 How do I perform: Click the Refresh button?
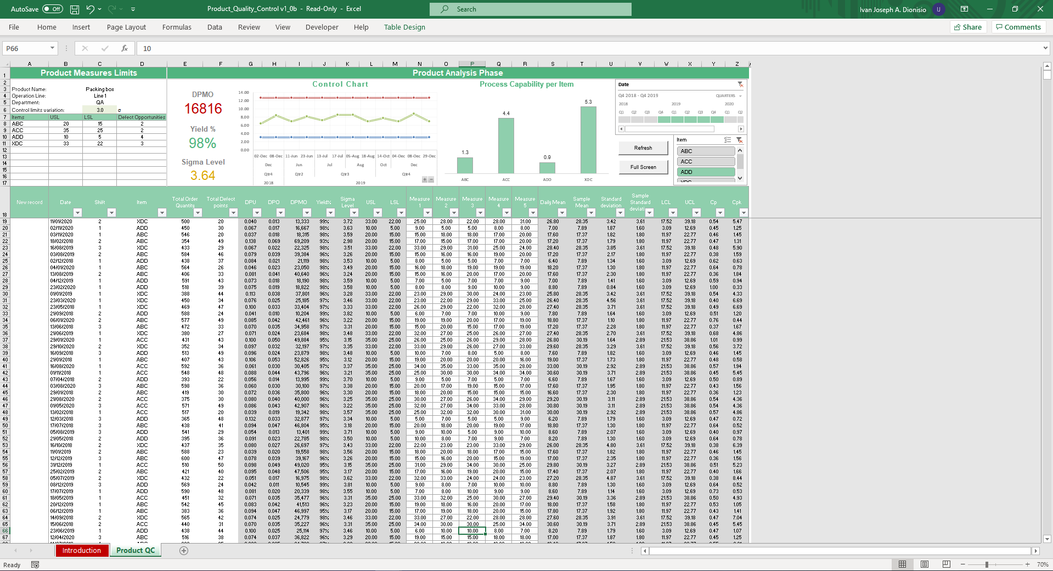(x=643, y=148)
